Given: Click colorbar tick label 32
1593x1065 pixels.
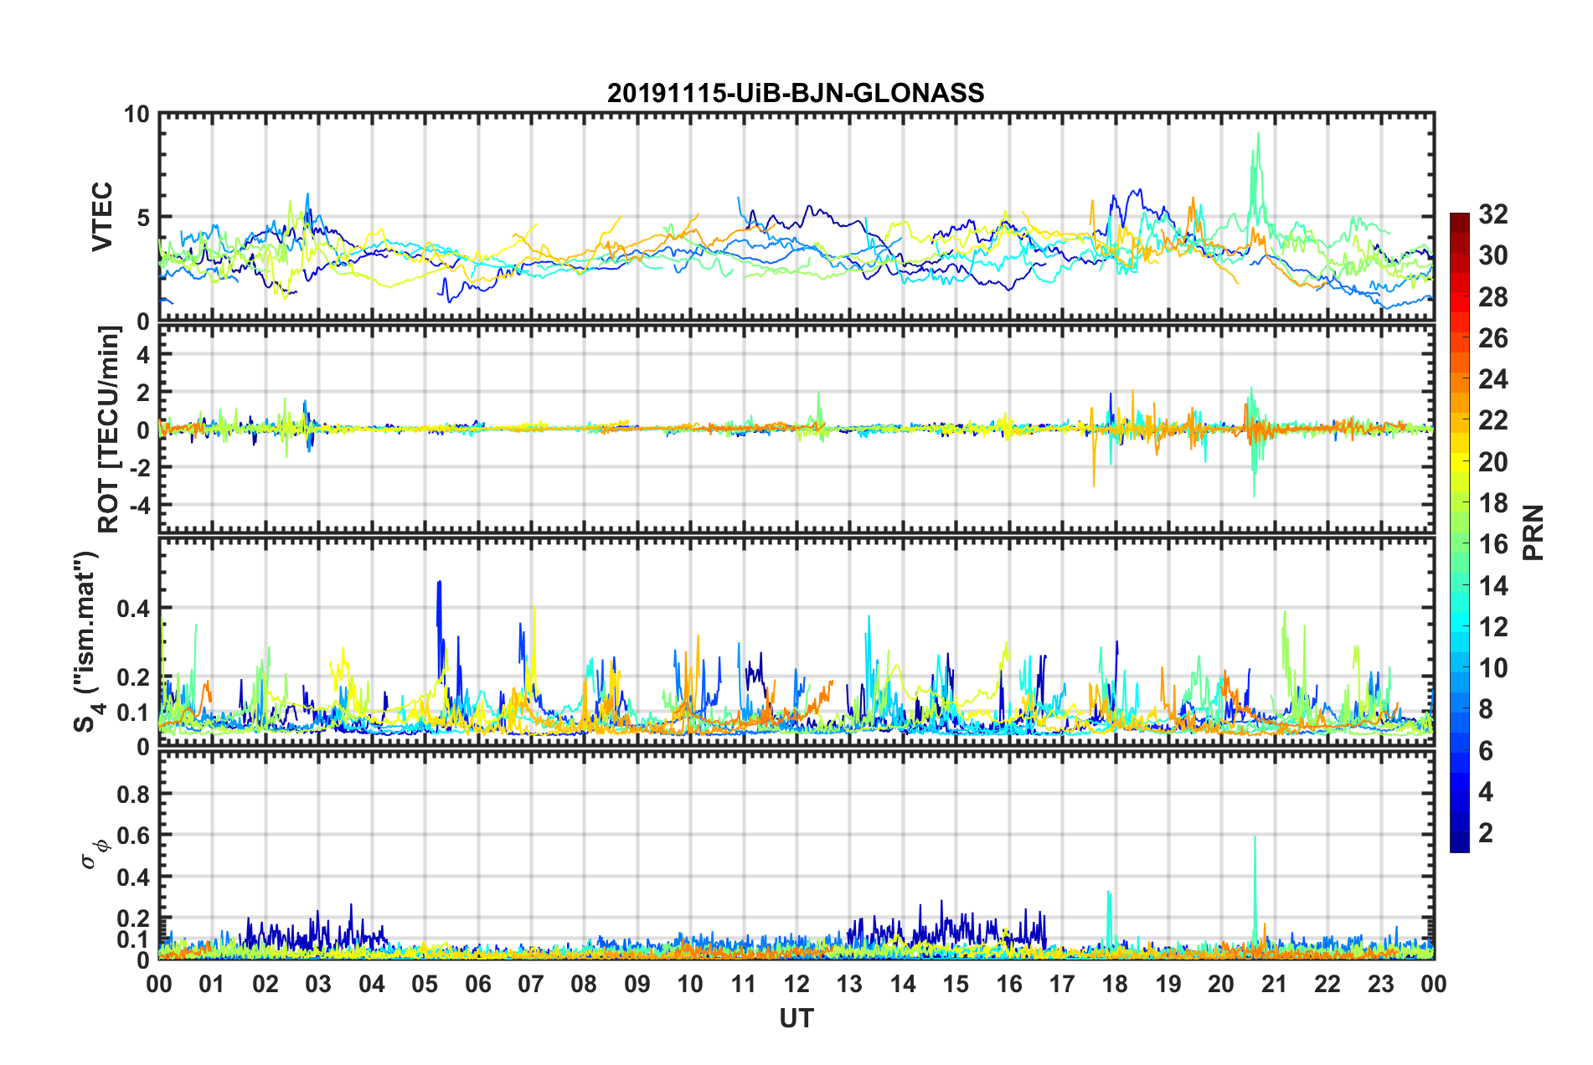Looking at the screenshot, I should click(1492, 214).
